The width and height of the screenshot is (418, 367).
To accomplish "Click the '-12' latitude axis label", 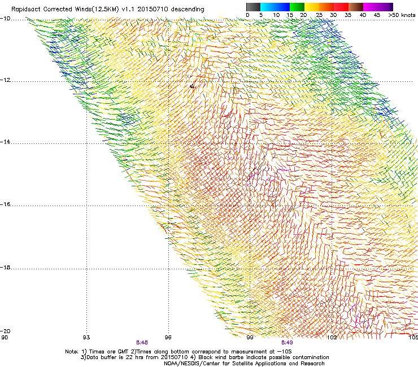I will pyautogui.click(x=5, y=80).
